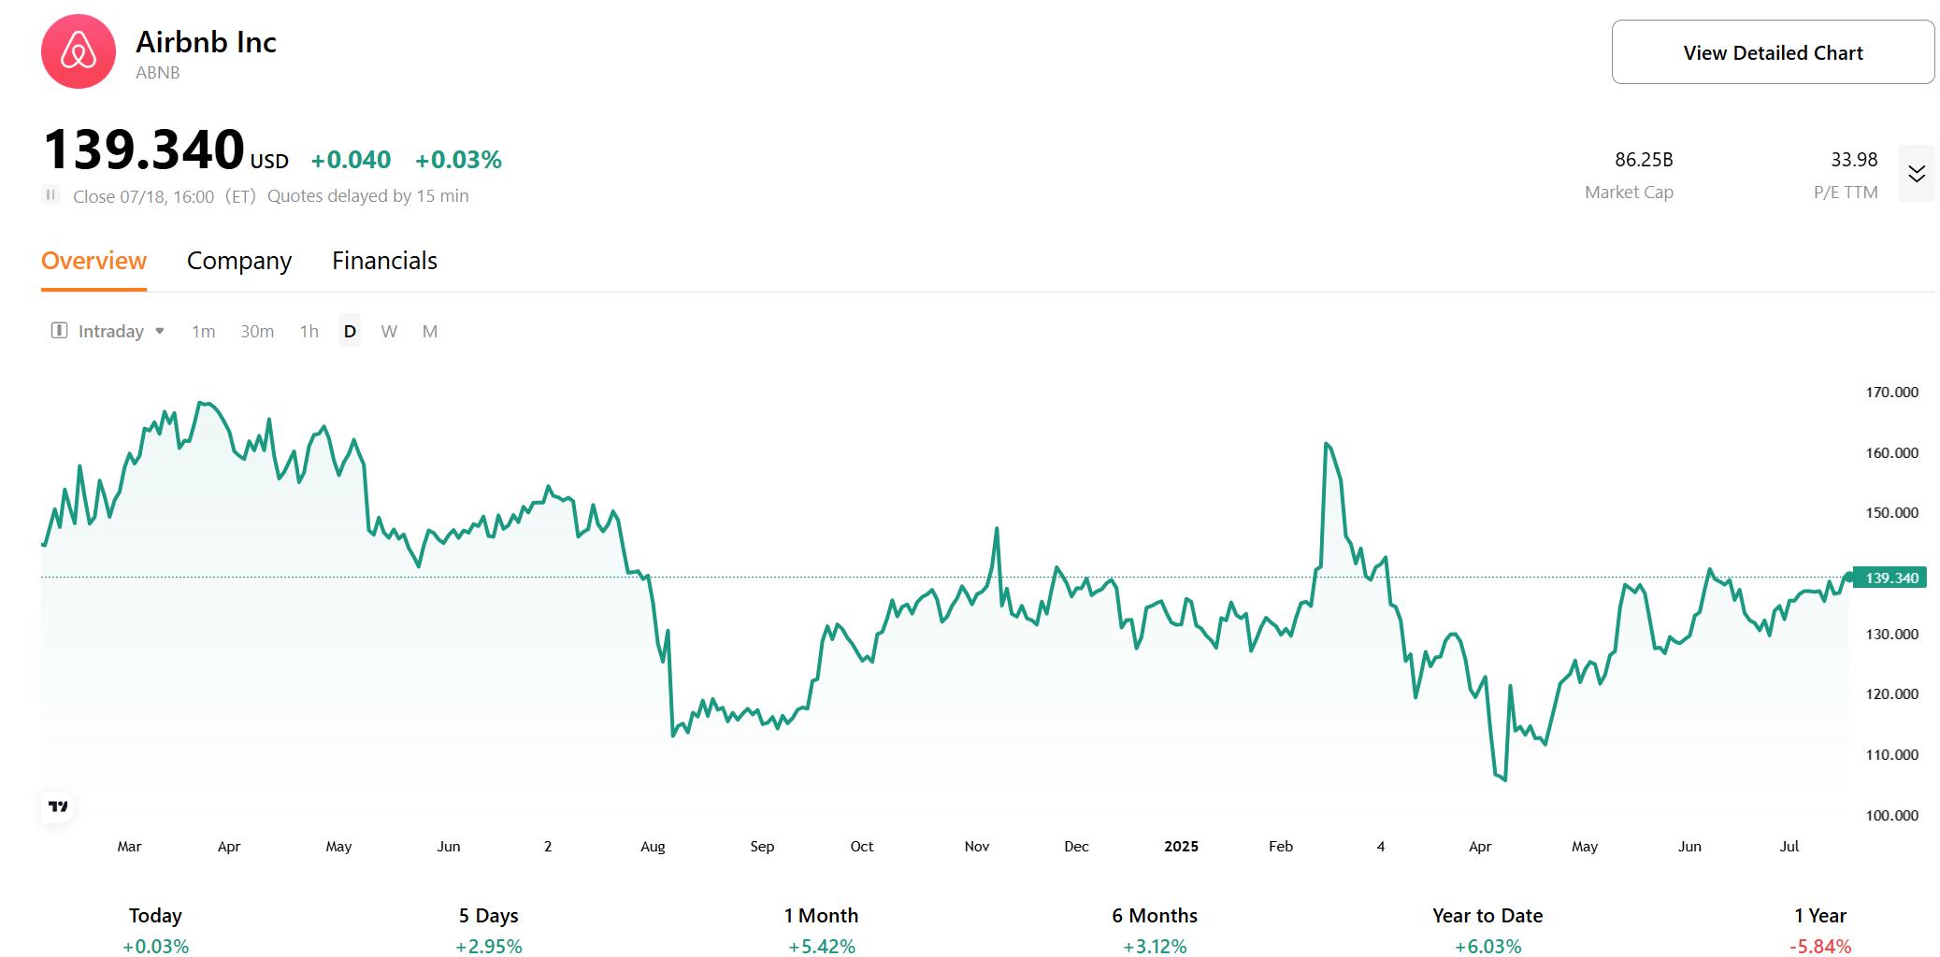Select the 1m interval
1940x957 pixels.
click(x=203, y=331)
